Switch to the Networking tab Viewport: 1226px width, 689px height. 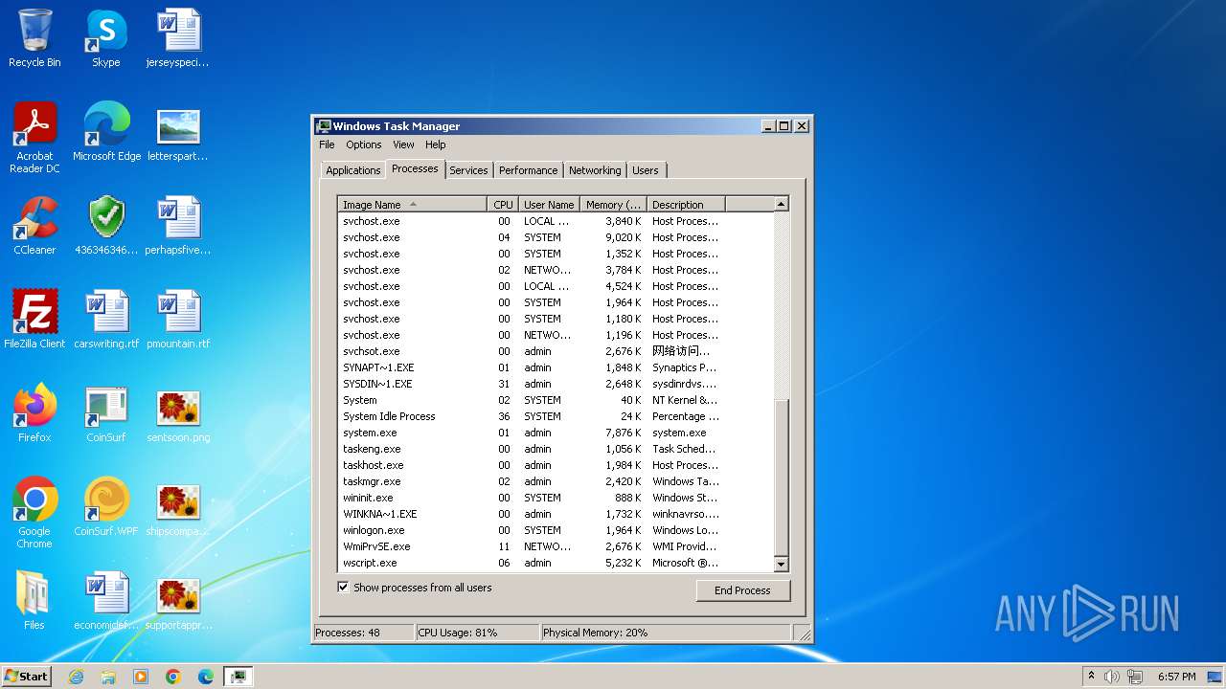(x=595, y=170)
